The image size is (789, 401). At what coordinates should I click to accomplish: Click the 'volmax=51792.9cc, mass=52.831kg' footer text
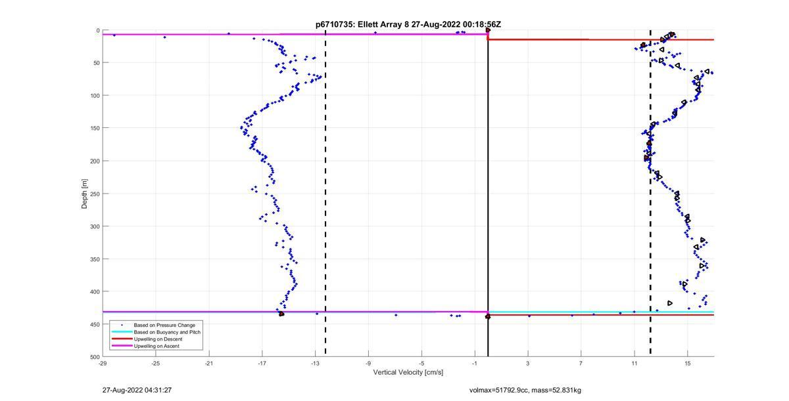tap(525, 390)
